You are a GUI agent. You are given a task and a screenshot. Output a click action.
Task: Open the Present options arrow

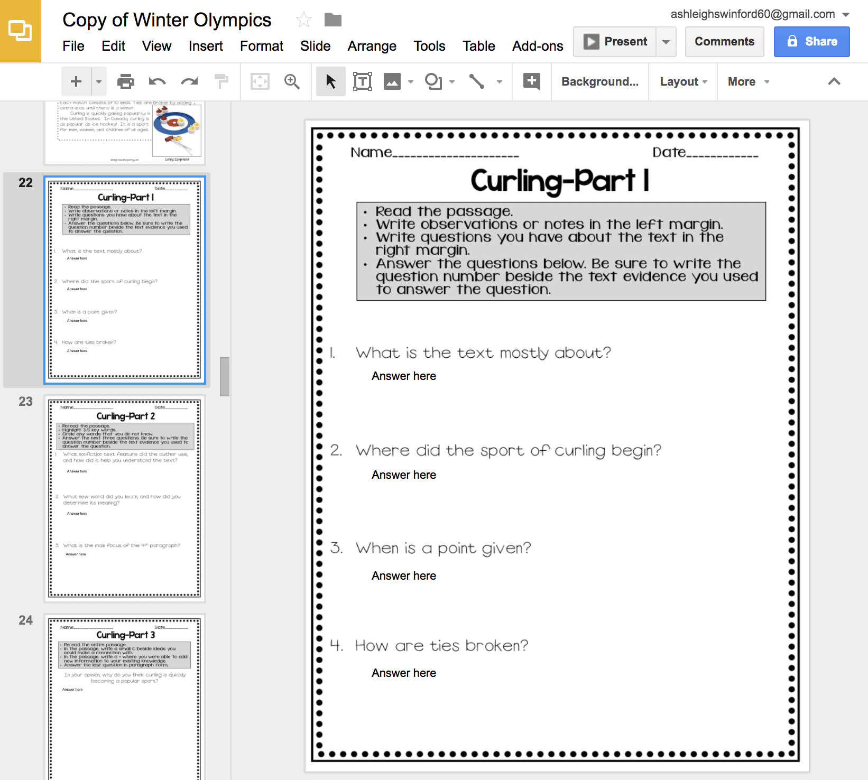[665, 41]
